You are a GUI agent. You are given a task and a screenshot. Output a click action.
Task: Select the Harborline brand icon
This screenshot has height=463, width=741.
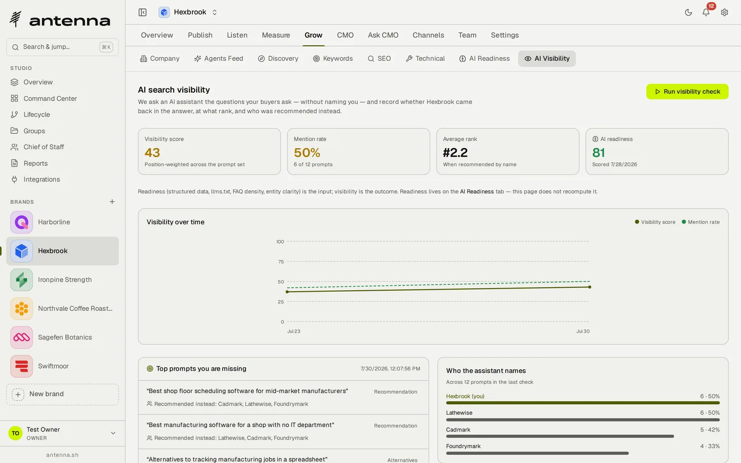point(22,222)
